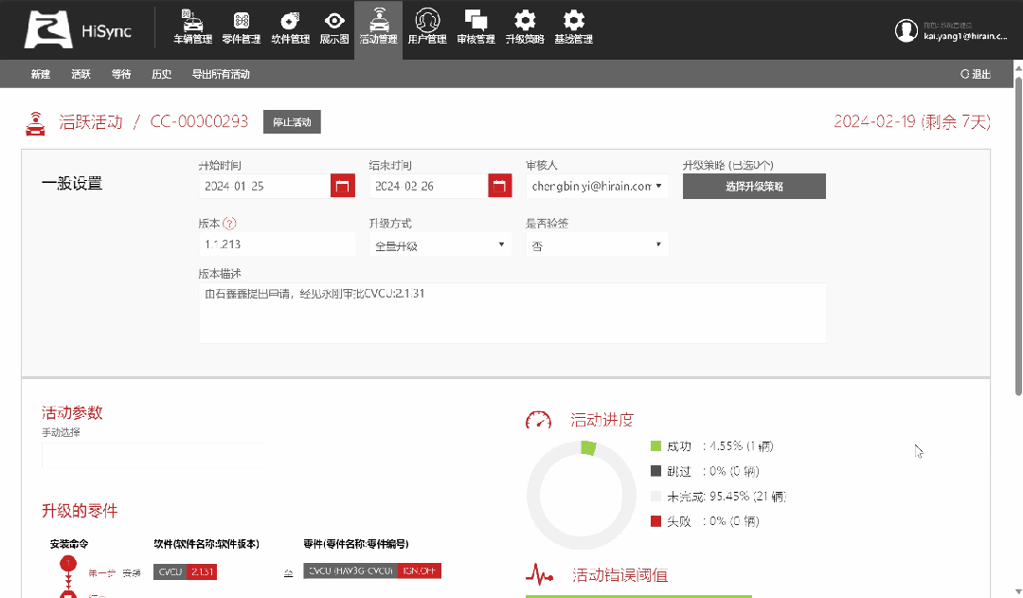Click the 开始时间 date field
Viewport: 1023px width, 598px height.
(265, 186)
